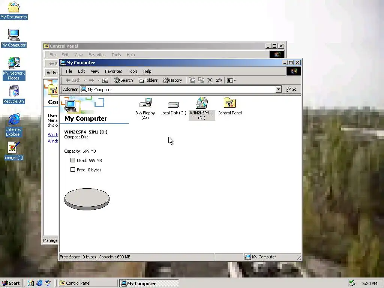The height and width of the screenshot is (288, 384).
Task: Click the Move To toolbar icon
Action: (192, 80)
